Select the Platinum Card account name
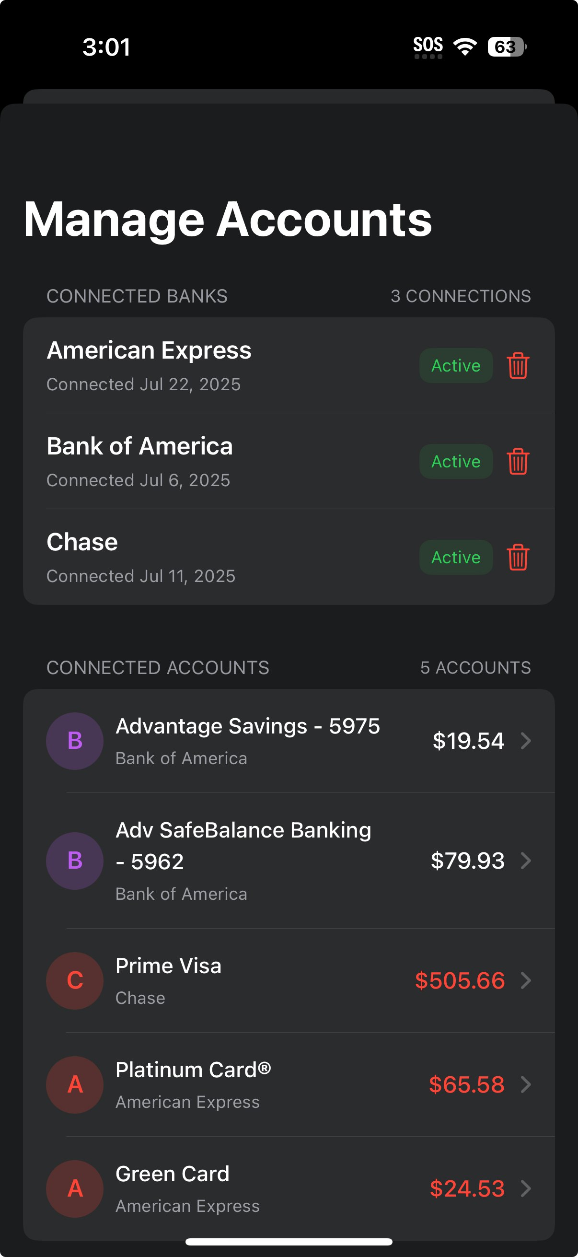578x1257 pixels. (193, 1070)
